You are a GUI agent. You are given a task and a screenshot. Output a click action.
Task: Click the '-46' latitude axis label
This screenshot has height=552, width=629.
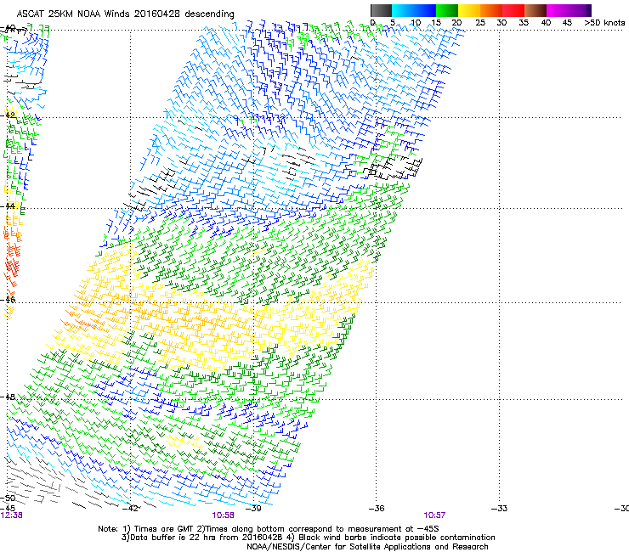(8, 300)
